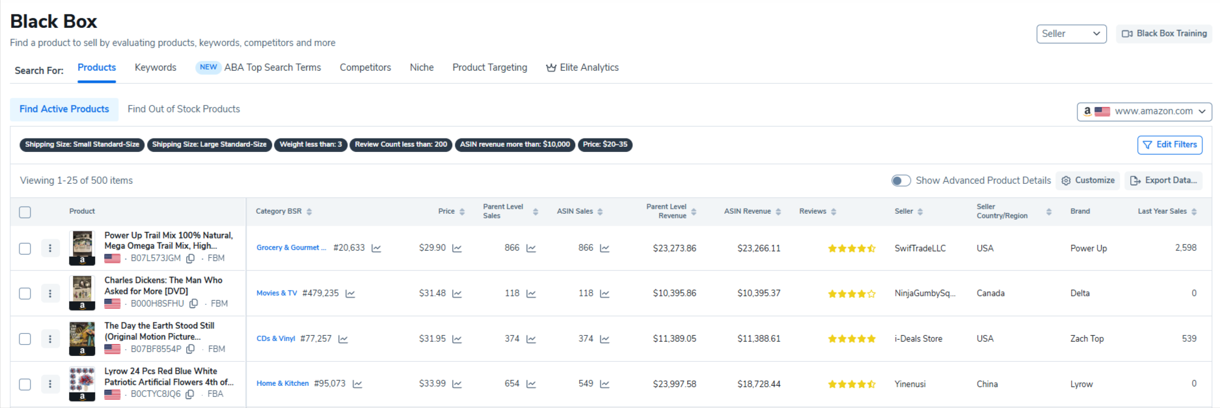Open the Movies & TV category link
Screen dimensions: 1220x408
277,294
